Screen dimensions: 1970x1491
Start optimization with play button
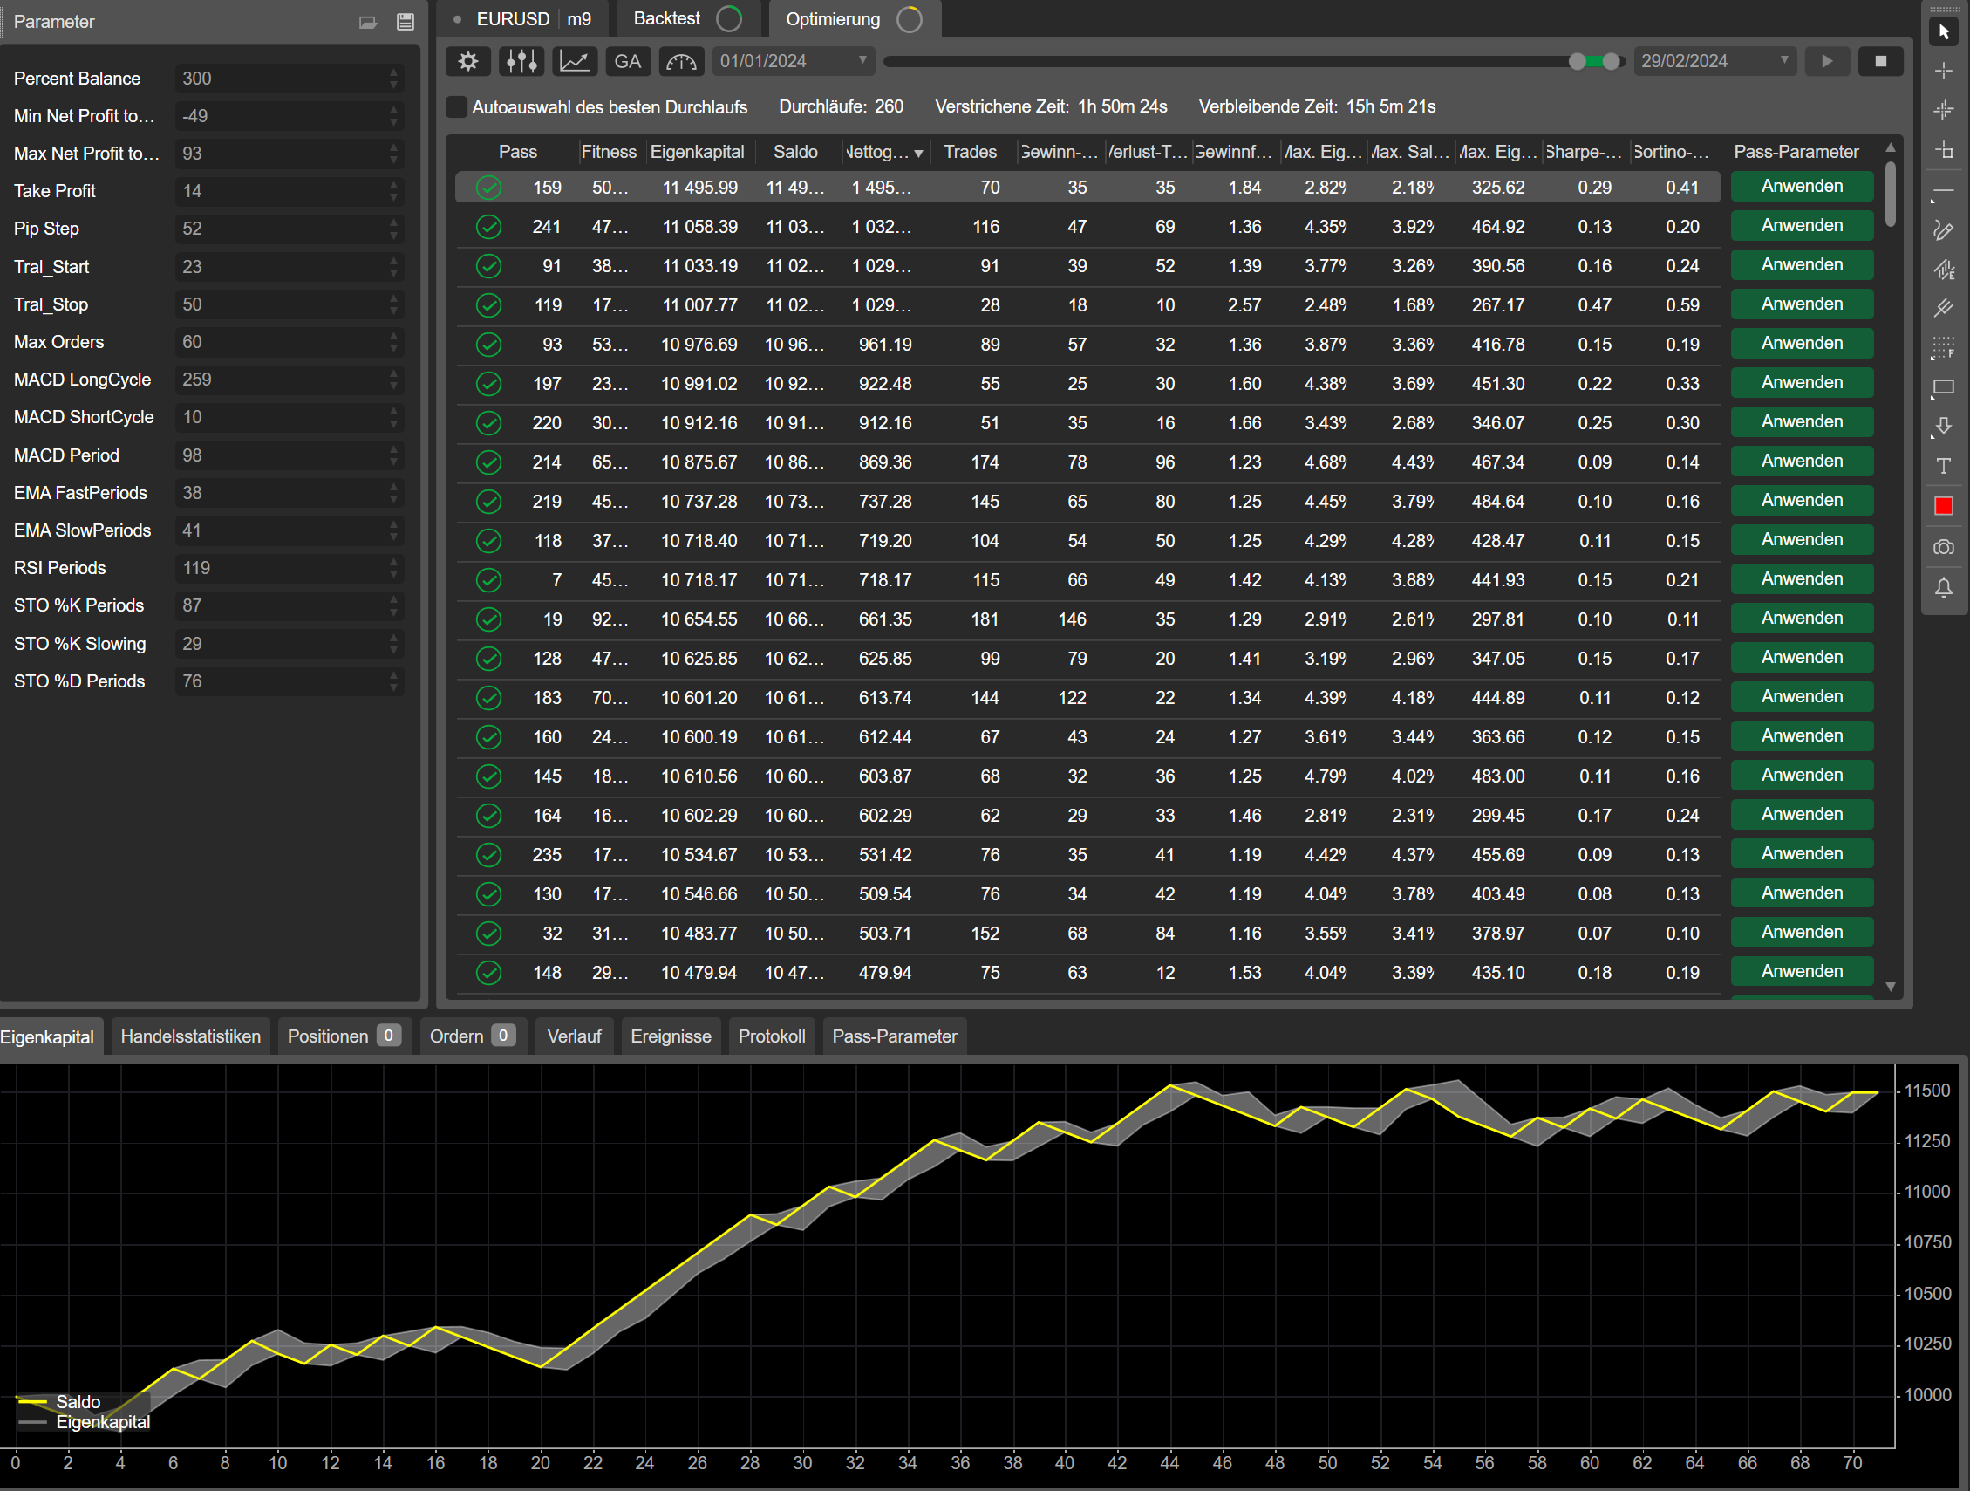(x=1828, y=61)
